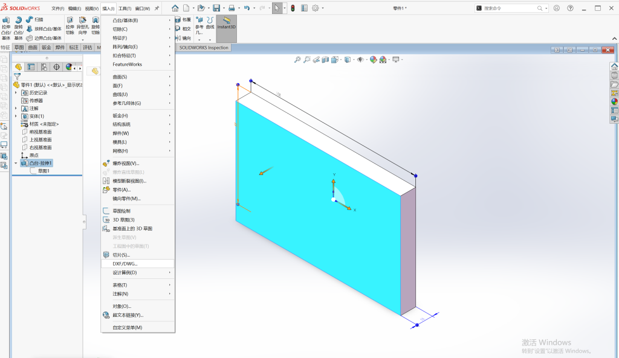Expand the 注解 tree node
Image resolution: width=619 pixels, height=358 pixels.
16,109
